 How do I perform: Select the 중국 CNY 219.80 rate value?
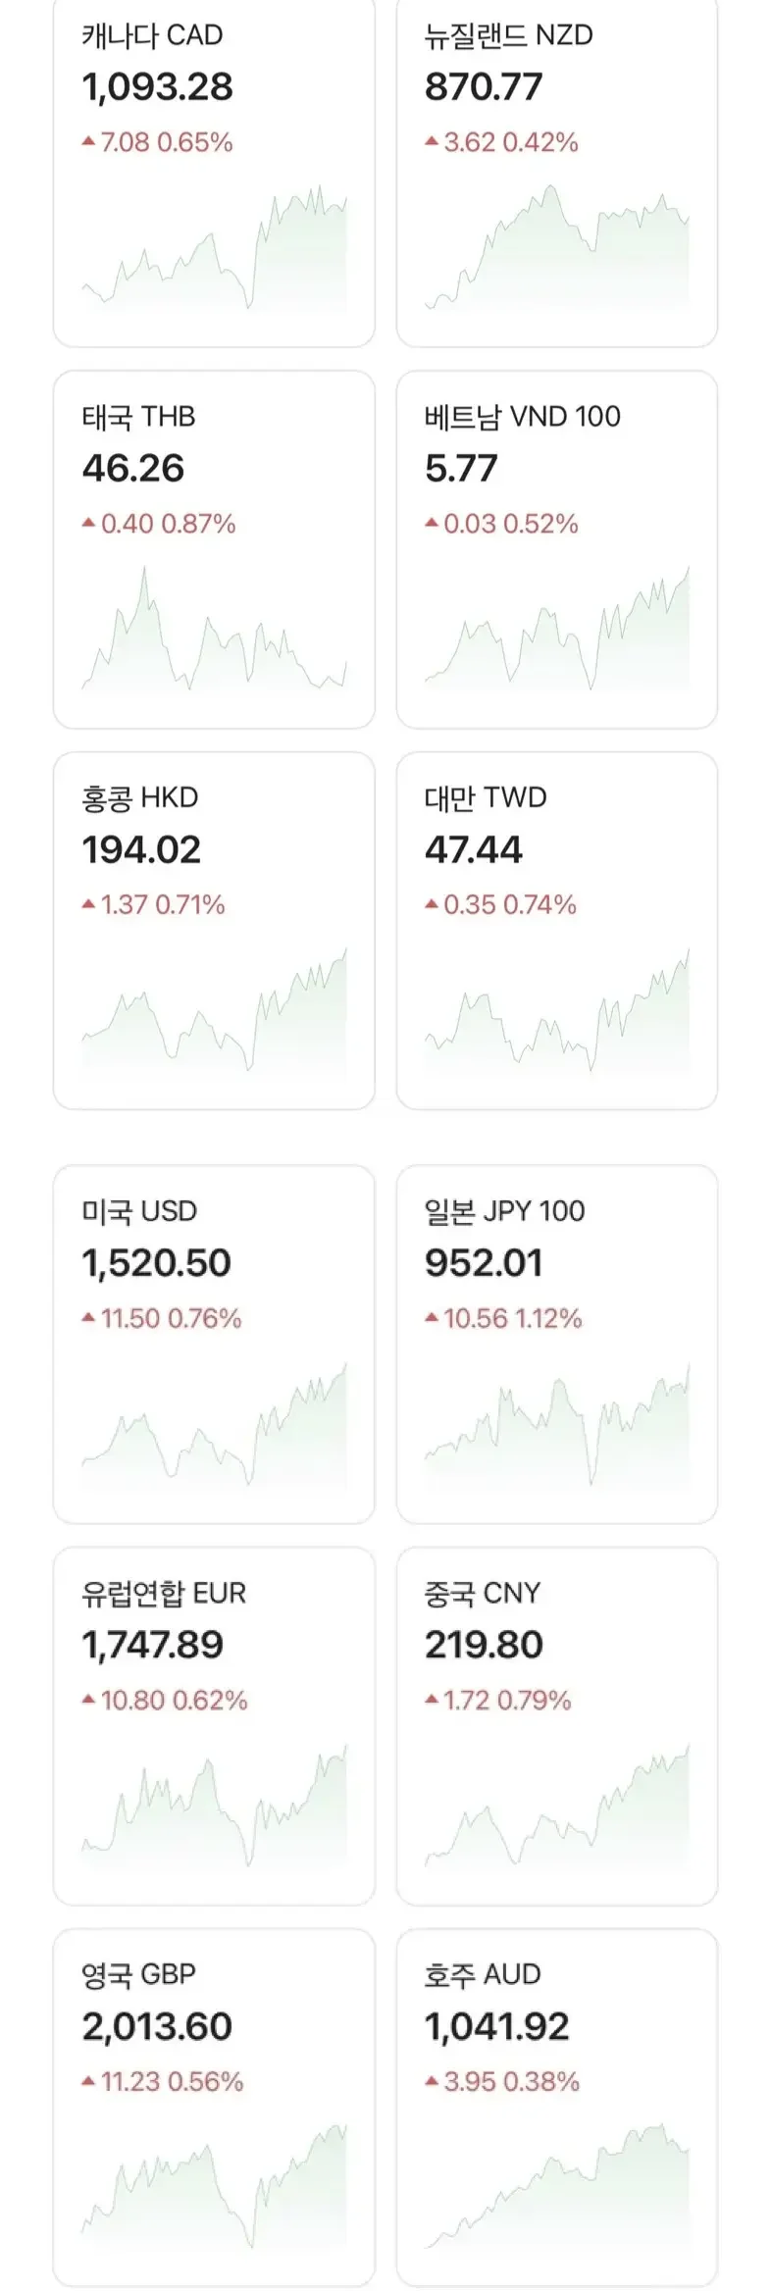tap(484, 1645)
